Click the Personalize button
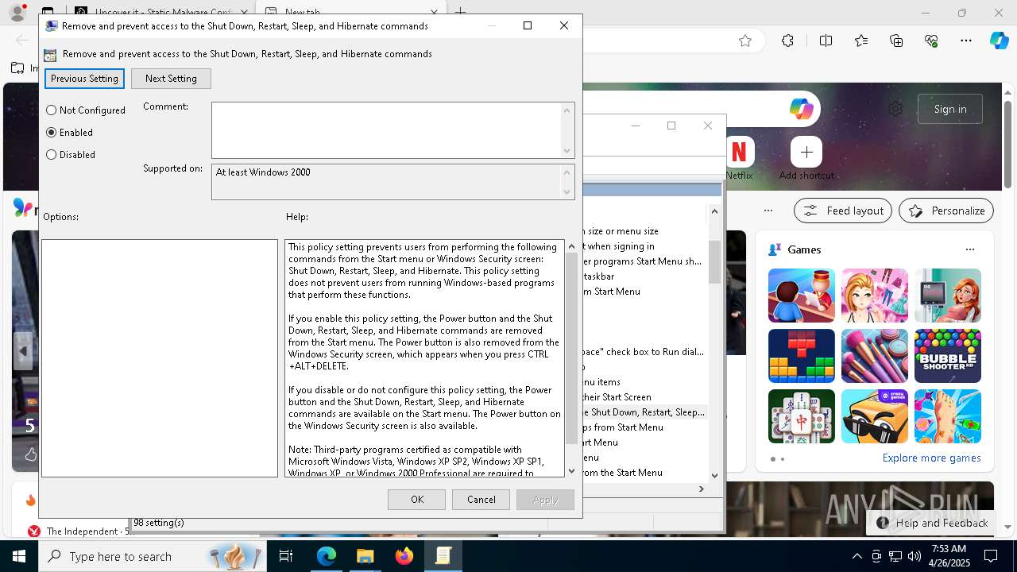1017x572 pixels. [946, 211]
